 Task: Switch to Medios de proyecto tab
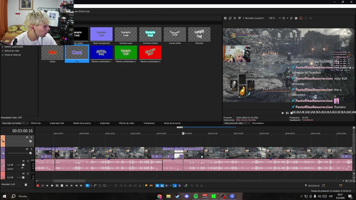[x=82, y=123]
